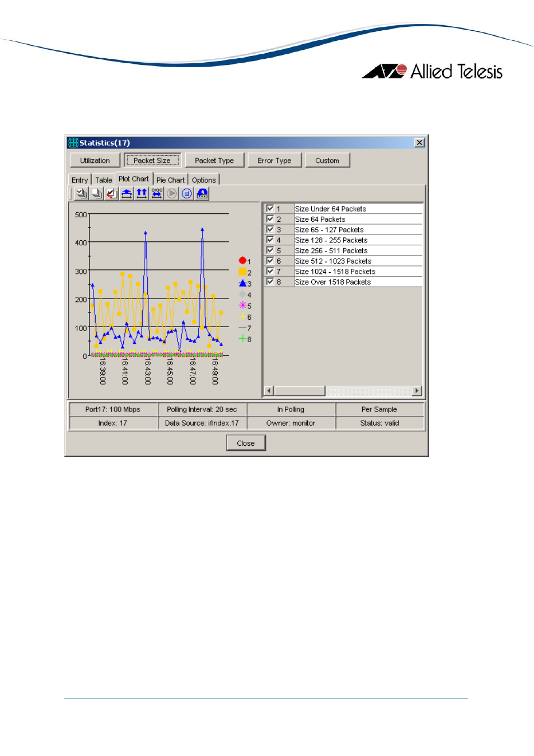This screenshot has width=534, height=756.
Task: Click the deselect-all stacked boxes toolbar icon
Action: point(96,194)
